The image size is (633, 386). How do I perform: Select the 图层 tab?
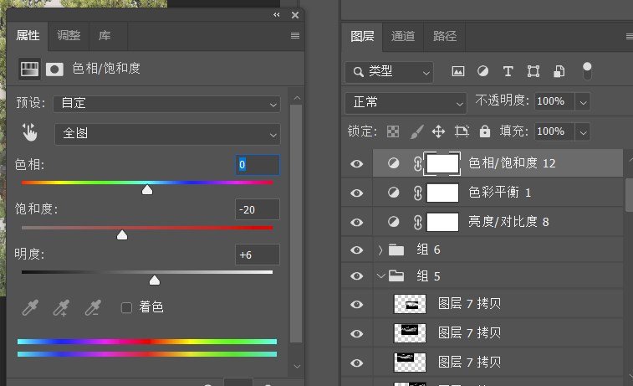pyautogui.click(x=362, y=36)
